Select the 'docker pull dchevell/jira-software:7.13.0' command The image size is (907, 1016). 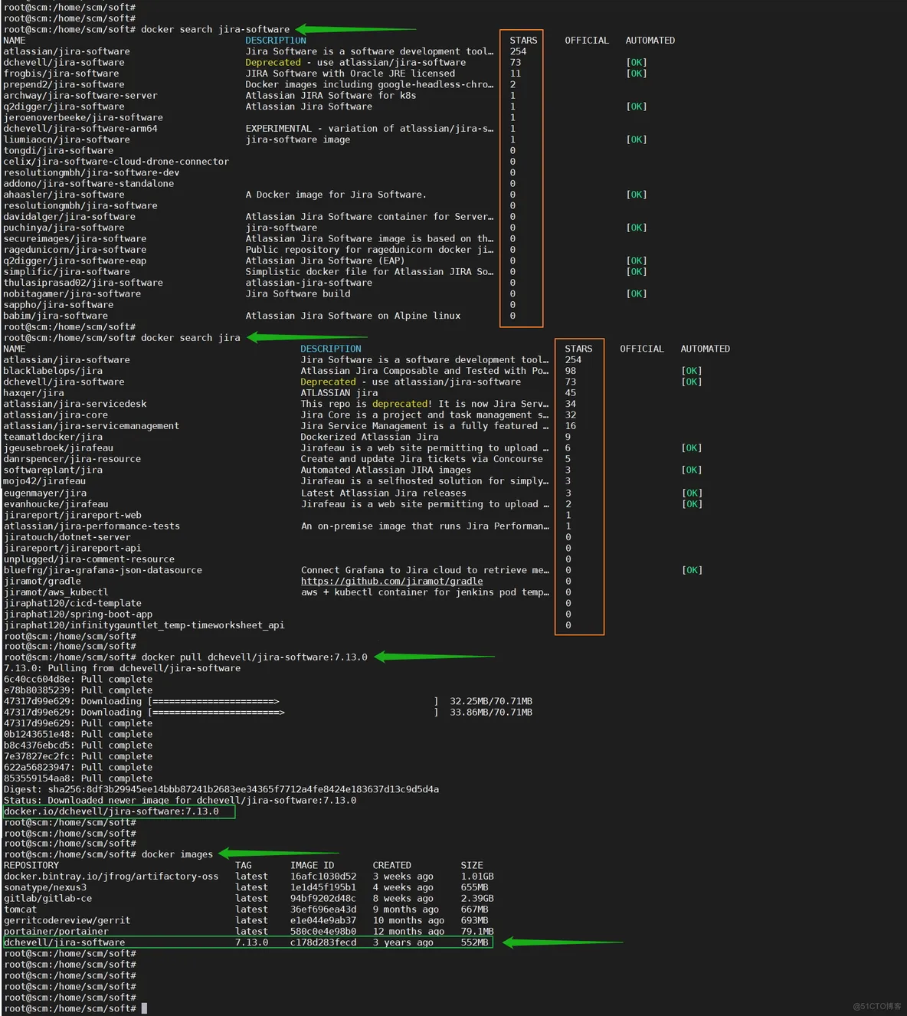tap(254, 657)
